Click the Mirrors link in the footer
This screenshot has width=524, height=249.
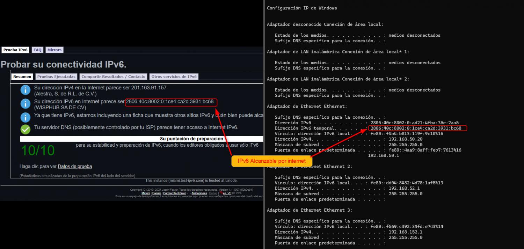point(146,193)
